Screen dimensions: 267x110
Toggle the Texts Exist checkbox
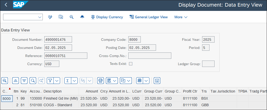point(131,64)
